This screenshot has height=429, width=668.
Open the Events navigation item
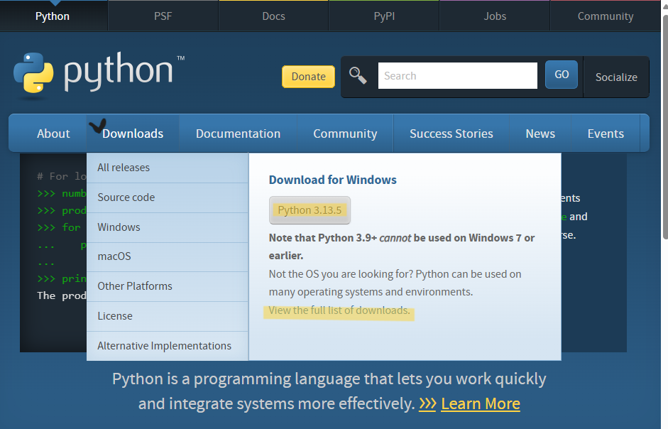[x=606, y=134]
